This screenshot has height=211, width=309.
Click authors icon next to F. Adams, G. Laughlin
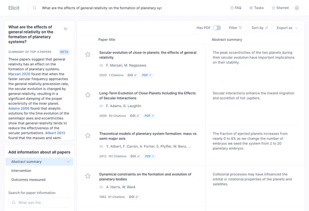coord(101,106)
